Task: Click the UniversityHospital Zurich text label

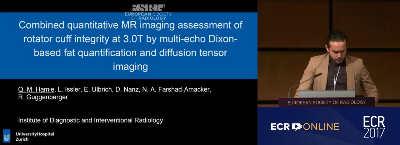Action: pyautogui.click(x=35, y=137)
